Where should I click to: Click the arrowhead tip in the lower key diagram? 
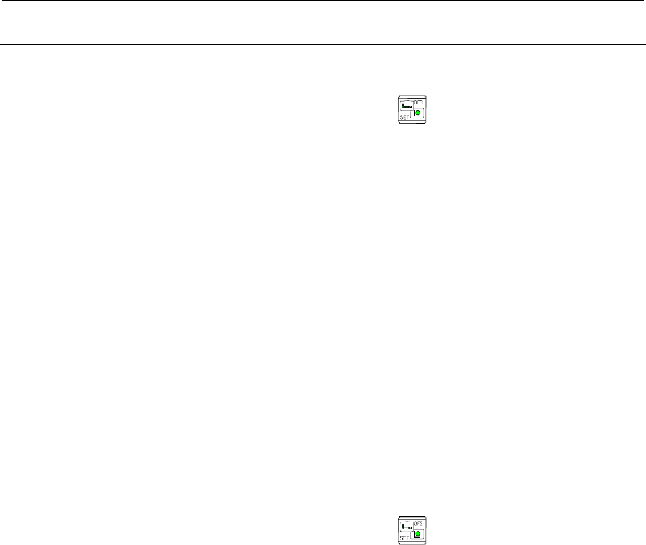coord(411,528)
